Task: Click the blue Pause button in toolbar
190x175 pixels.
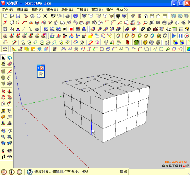Action: [x=180, y=36]
